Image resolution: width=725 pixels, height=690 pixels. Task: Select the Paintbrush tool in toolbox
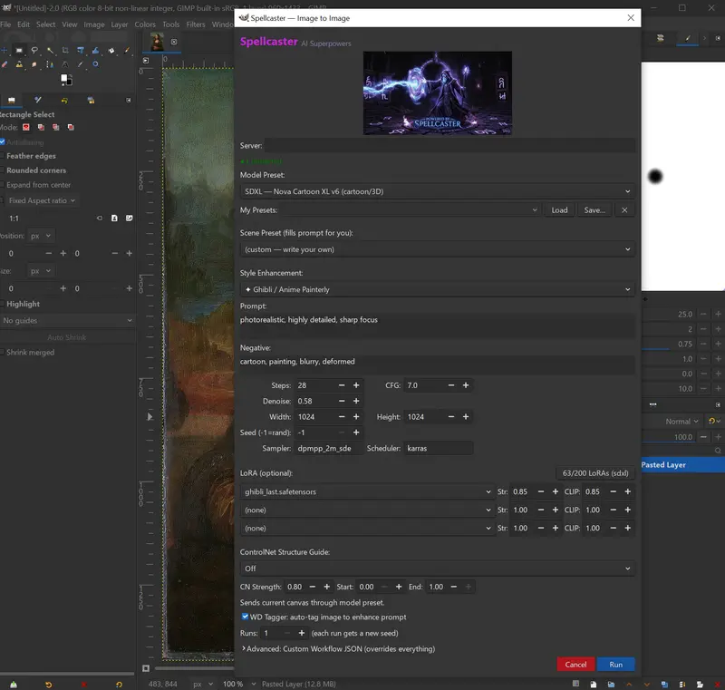(126, 51)
